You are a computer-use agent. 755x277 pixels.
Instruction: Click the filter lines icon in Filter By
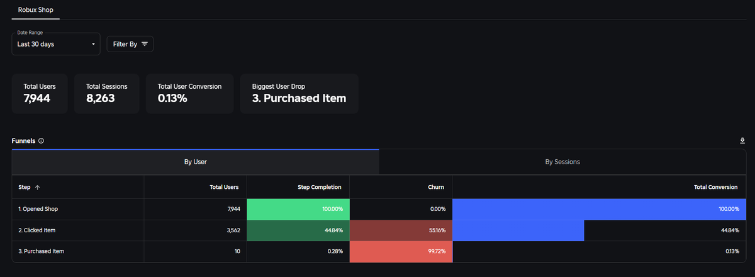coord(145,44)
